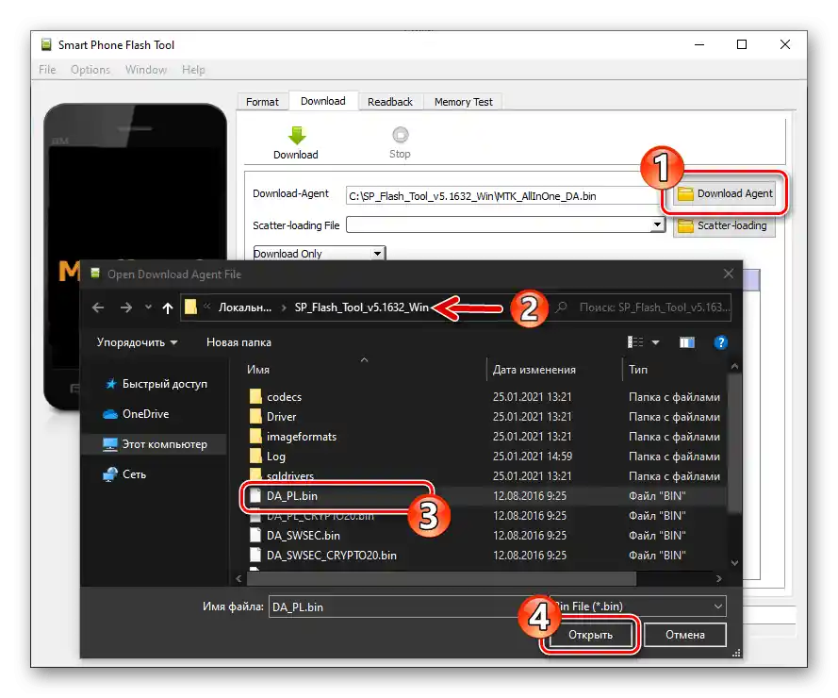The width and height of the screenshot is (838, 698).
Task: Expand the recent locations chevron
Action: point(148,307)
